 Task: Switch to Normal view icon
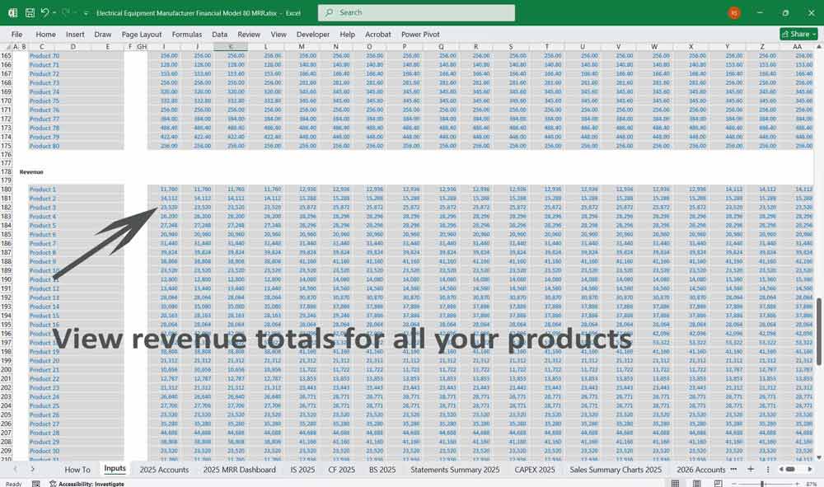point(675,484)
